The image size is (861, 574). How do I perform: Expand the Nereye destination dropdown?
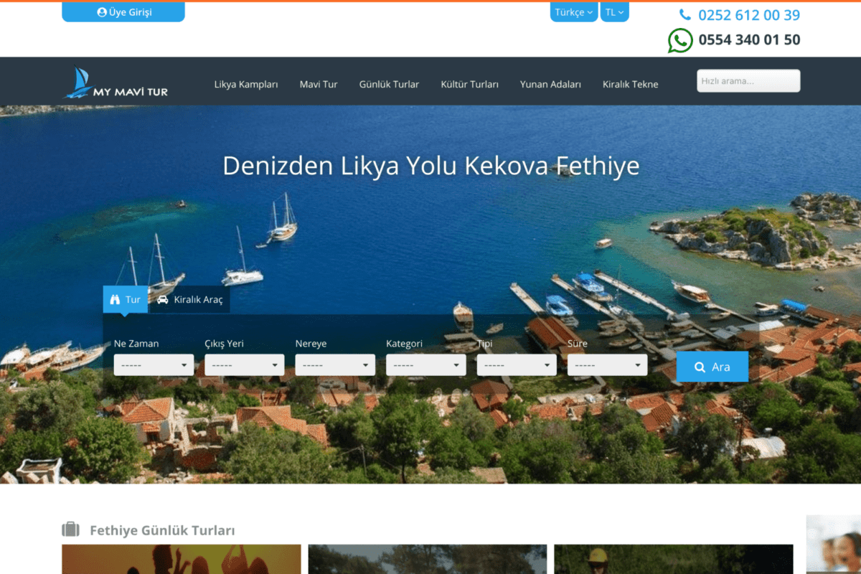pyautogui.click(x=335, y=365)
